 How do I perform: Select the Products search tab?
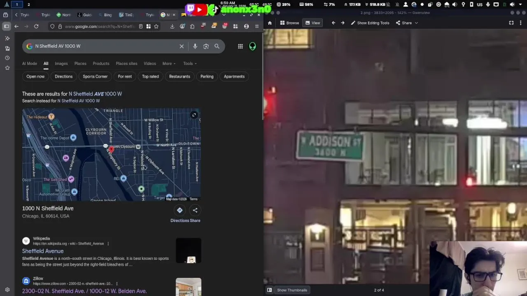[x=101, y=63]
